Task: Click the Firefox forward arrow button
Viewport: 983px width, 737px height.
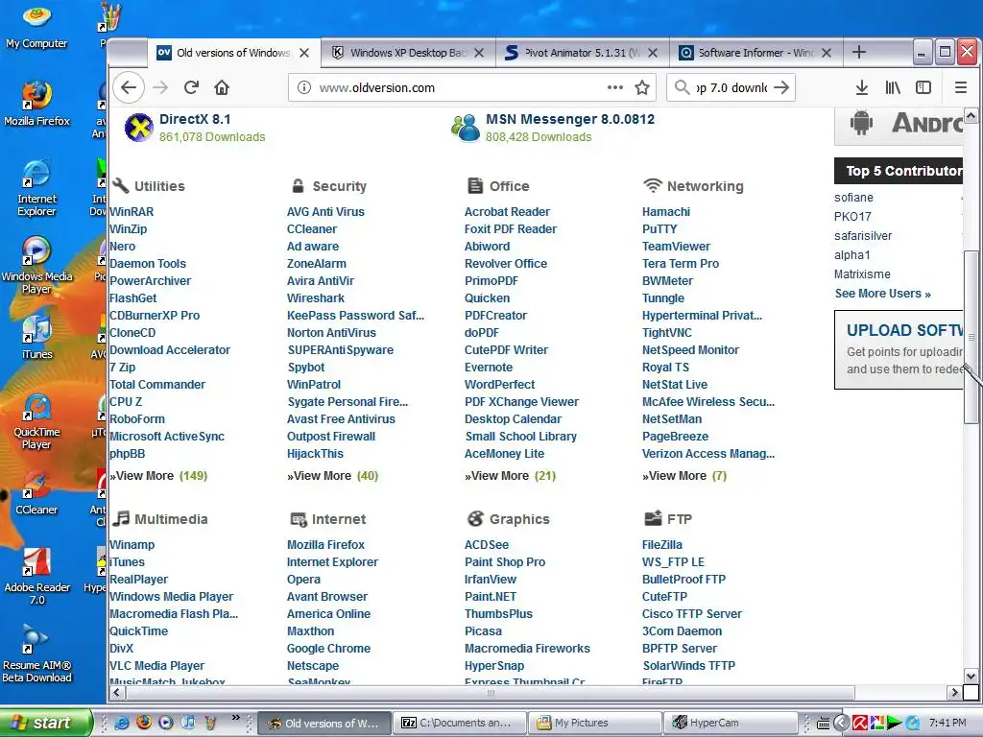Action: tap(160, 87)
